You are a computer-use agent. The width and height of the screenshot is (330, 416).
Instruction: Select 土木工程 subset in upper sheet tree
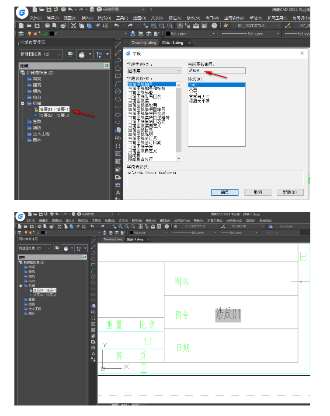click(41, 134)
